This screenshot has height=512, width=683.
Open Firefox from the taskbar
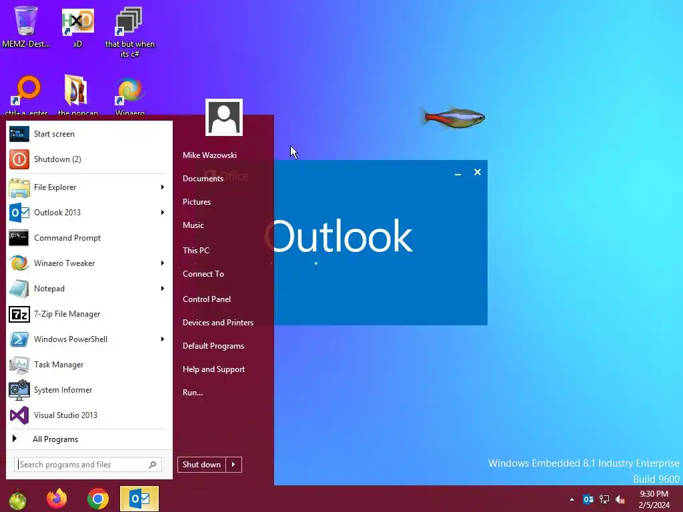click(x=57, y=499)
